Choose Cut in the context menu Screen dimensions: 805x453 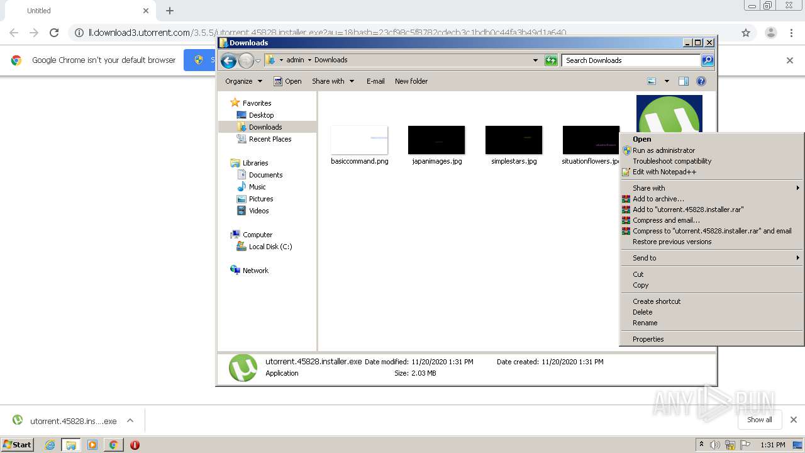click(711, 274)
